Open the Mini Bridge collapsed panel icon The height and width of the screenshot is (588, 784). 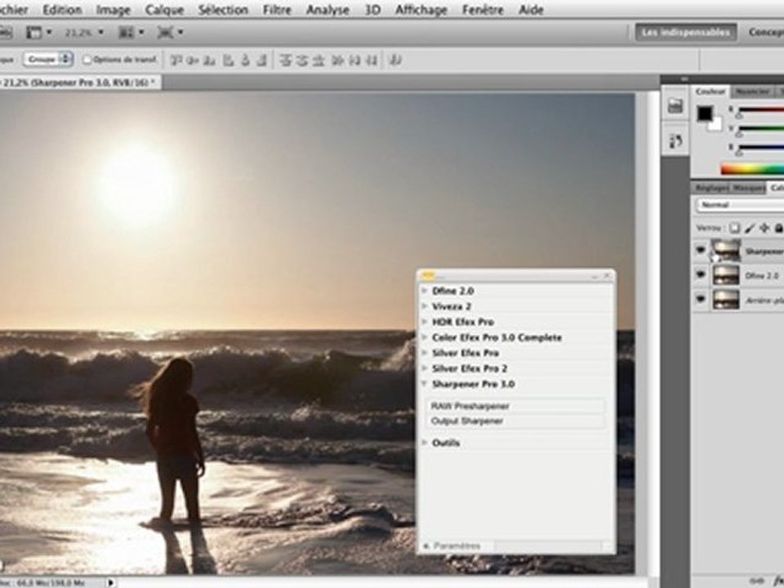point(675,105)
